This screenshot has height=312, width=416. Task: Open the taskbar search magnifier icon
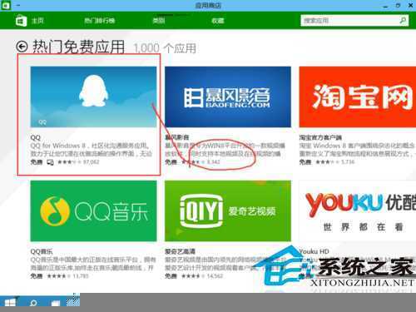(33, 303)
